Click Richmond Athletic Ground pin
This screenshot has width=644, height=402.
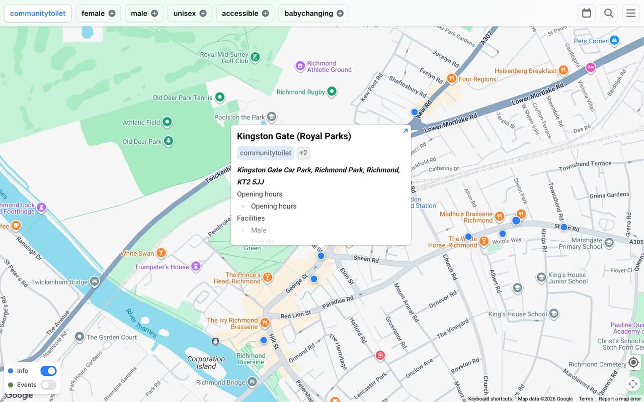click(x=300, y=65)
